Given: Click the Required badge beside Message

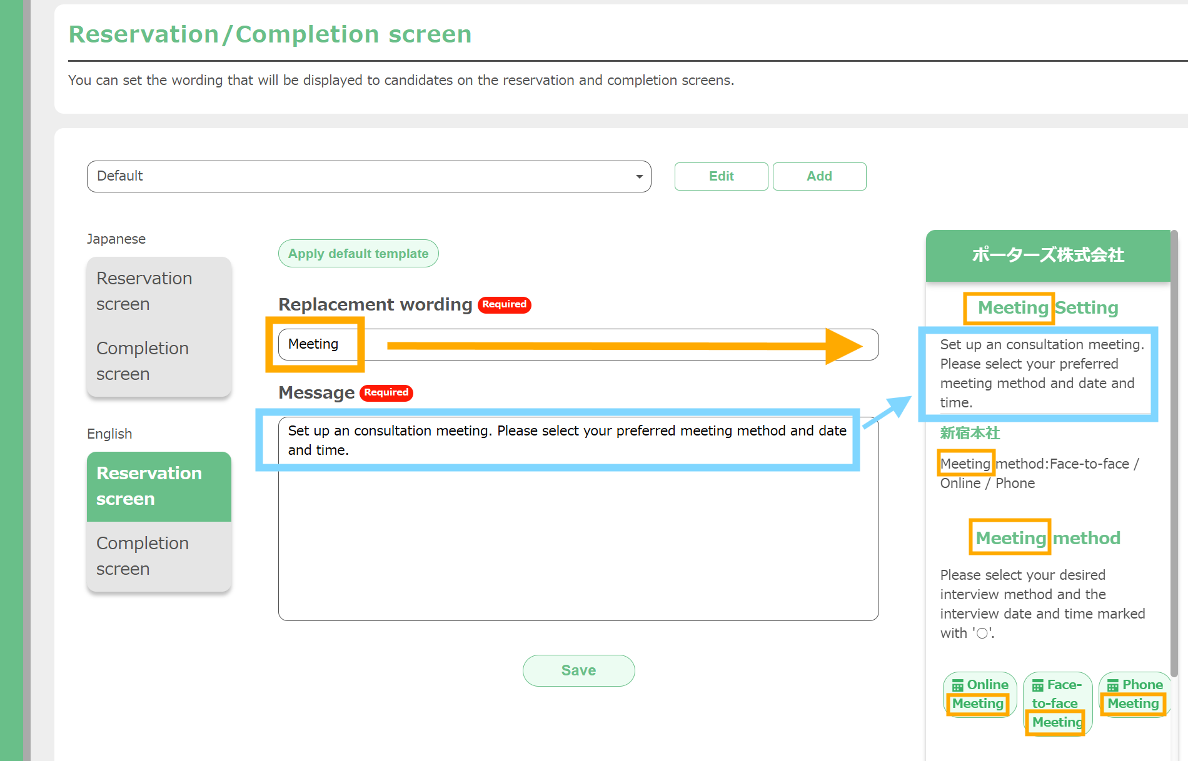Looking at the screenshot, I should (x=386, y=392).
